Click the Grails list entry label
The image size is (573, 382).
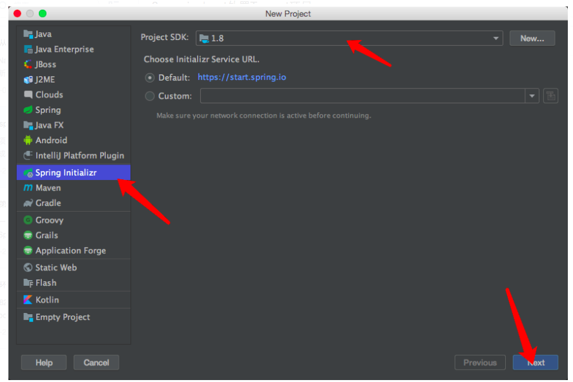click(47, 236)
